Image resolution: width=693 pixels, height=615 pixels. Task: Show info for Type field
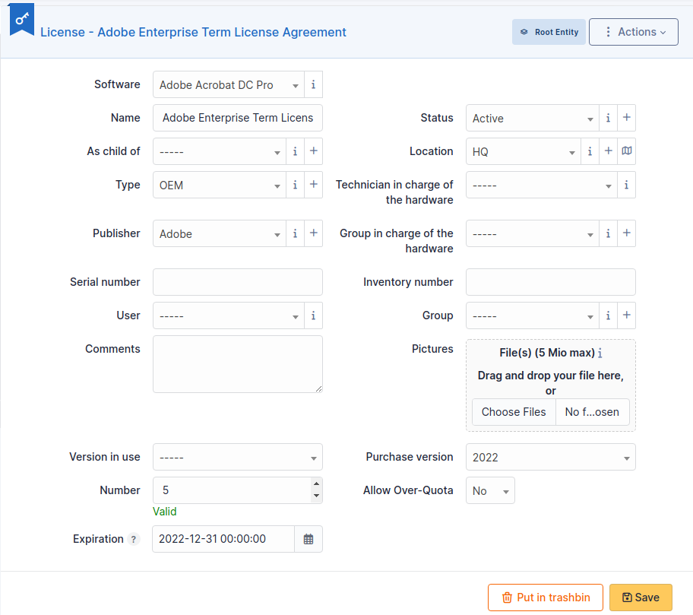click(296, 185)
